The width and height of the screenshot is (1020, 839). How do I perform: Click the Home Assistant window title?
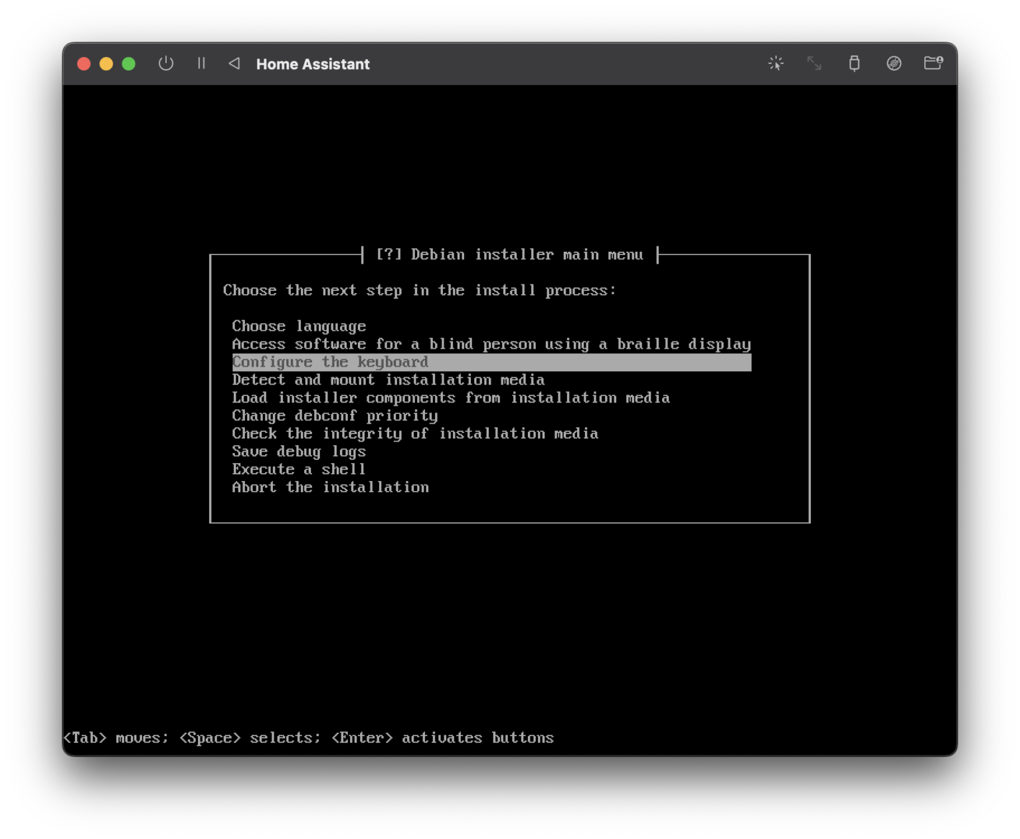click(x=313, y=64)
